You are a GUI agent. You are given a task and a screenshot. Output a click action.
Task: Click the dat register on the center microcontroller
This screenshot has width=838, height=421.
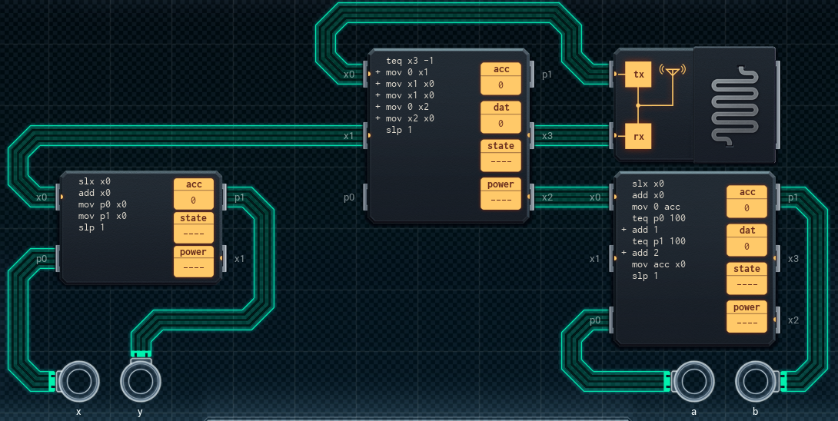click(500, 117)
